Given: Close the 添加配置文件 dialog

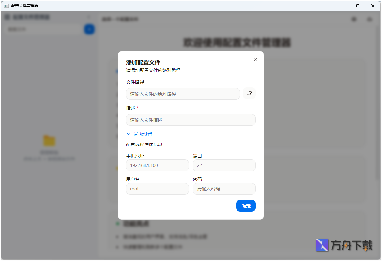Looking at the screenshot, I should (255, 59).
